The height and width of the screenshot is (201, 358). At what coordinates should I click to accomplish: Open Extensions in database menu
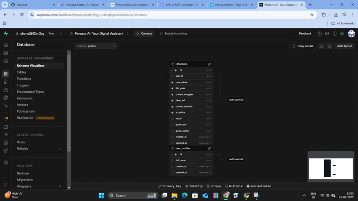24,99
